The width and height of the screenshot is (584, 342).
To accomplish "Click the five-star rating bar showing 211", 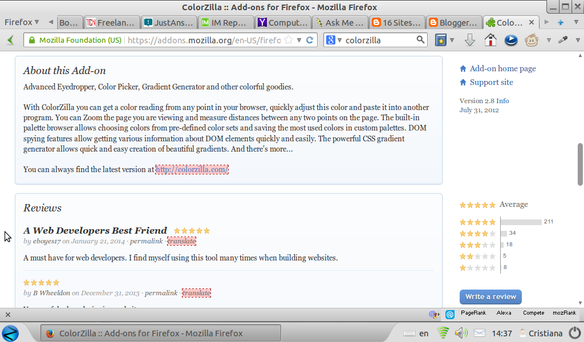I will pyautogui.click(x=521, y=222).
